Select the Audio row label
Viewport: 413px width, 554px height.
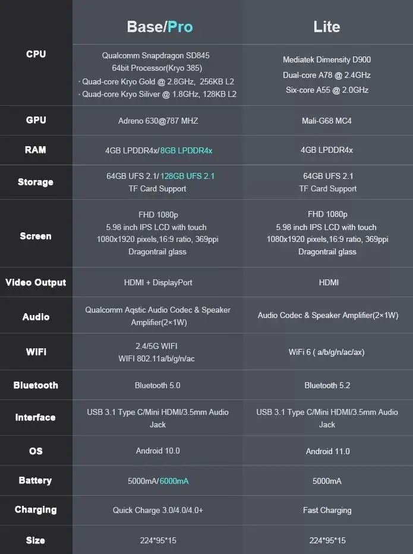click(36, 317)
